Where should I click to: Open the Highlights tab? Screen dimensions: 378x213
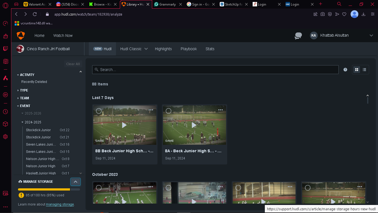click(x=163, y=49)
